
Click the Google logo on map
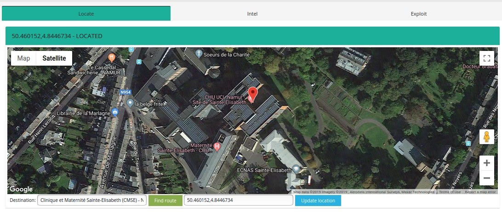[21, 190]
